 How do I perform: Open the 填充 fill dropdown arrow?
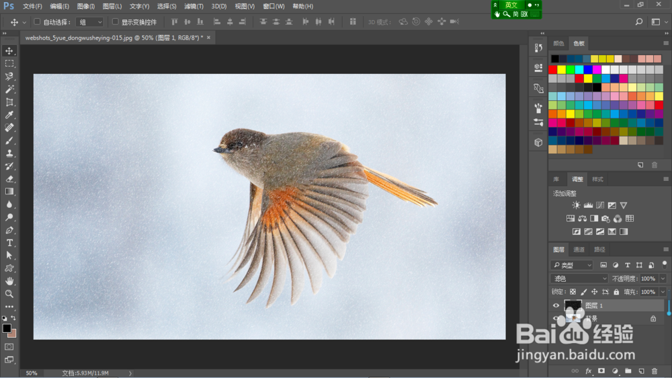(663, 292)
